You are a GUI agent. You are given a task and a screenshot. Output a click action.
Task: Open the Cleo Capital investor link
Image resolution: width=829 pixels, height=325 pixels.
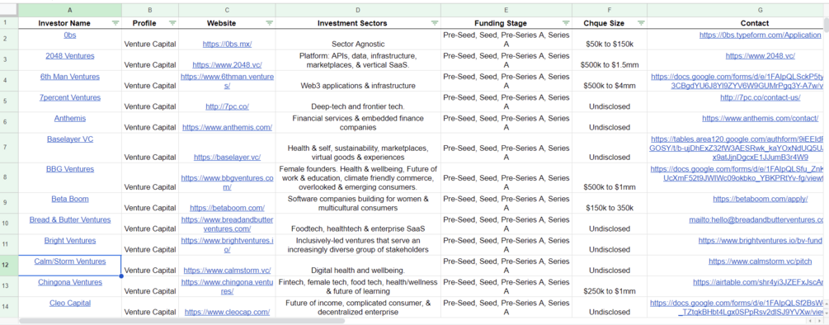(x=70, y=303)
